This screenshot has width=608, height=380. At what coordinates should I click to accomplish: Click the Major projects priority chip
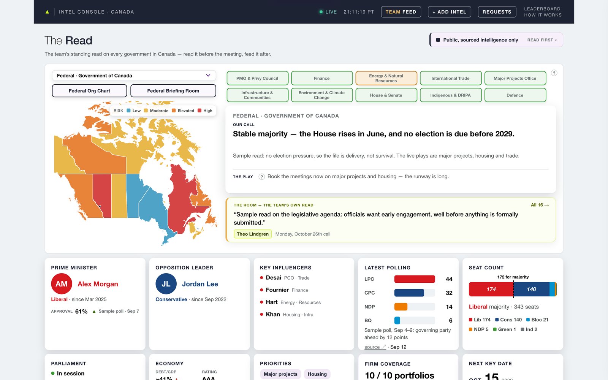pos(280,374)
